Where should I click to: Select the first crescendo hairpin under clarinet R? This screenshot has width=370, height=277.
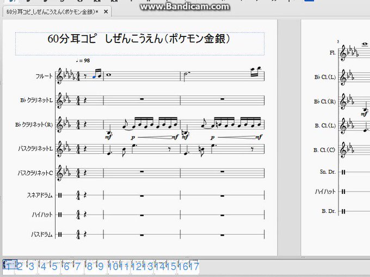(155, 137)
